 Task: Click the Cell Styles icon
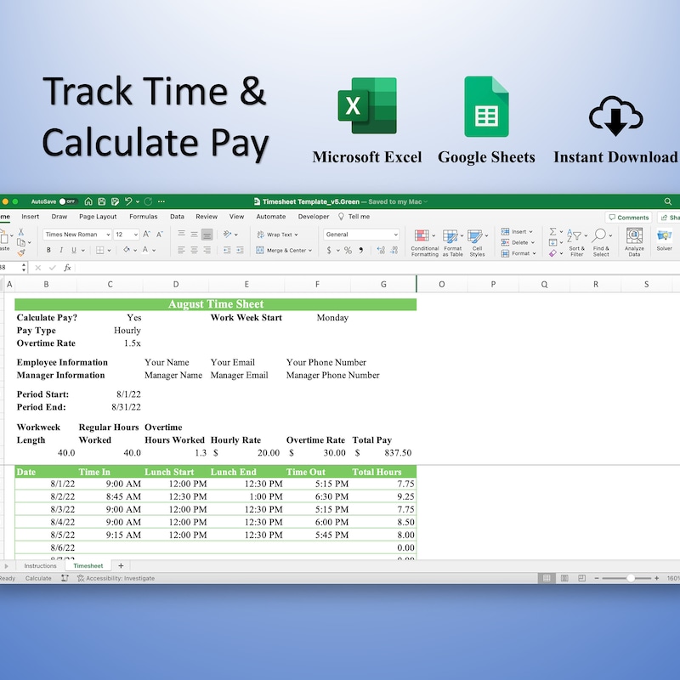474,236
